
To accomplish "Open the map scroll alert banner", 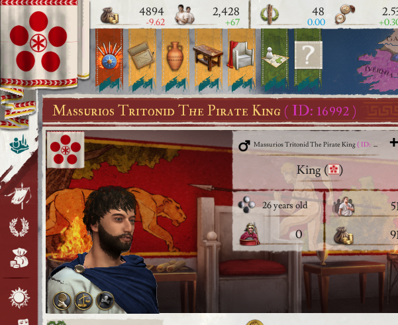I will point(142,60).
